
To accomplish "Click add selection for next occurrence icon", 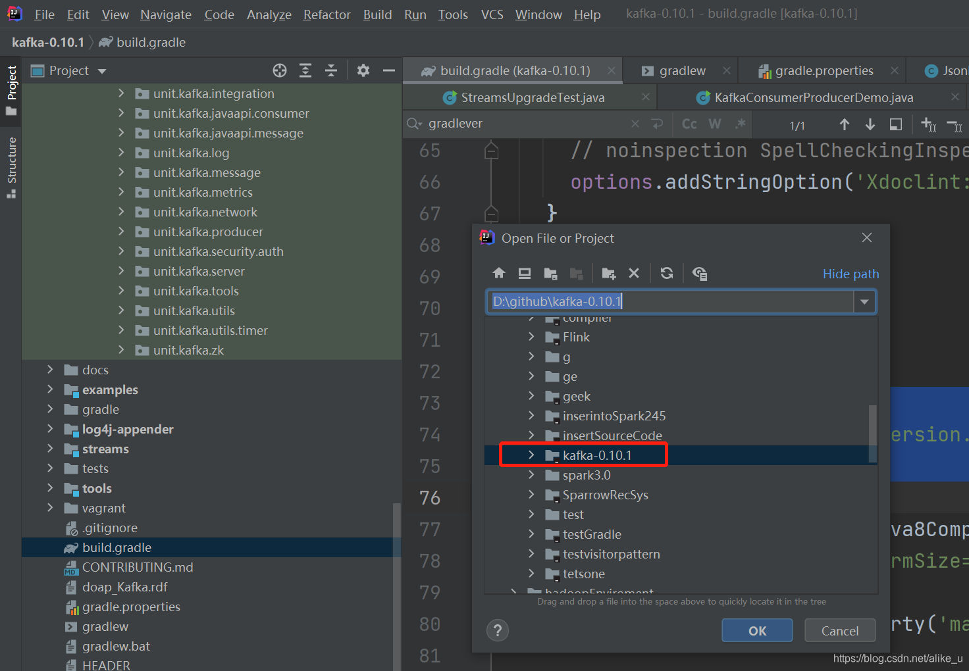I will [x=929, y=124].
